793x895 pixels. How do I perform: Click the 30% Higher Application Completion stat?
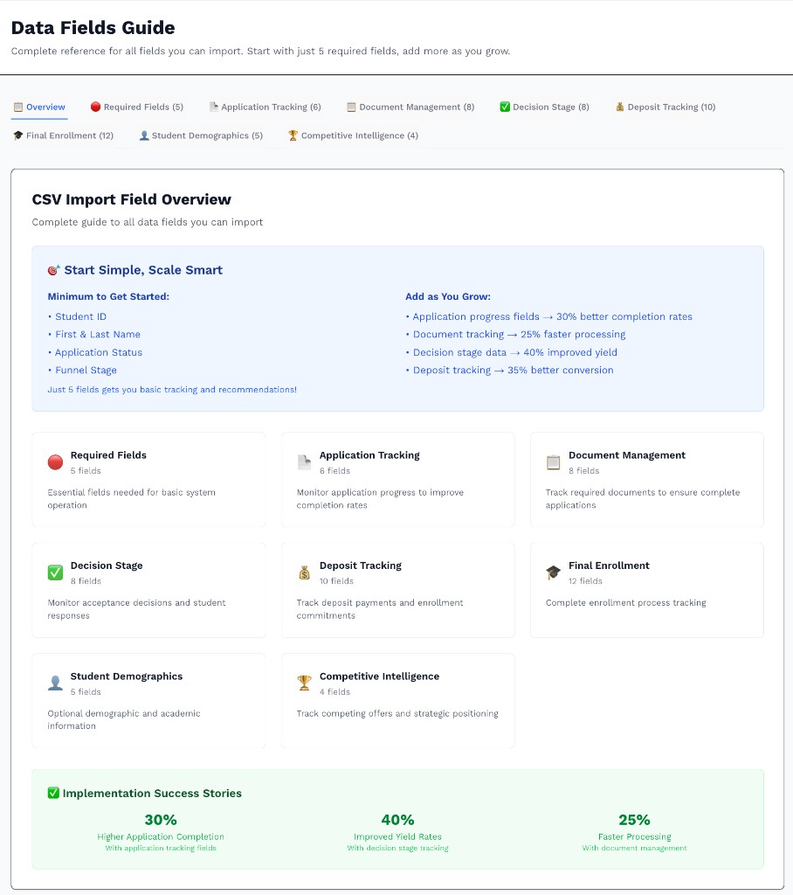pos(161,832)
